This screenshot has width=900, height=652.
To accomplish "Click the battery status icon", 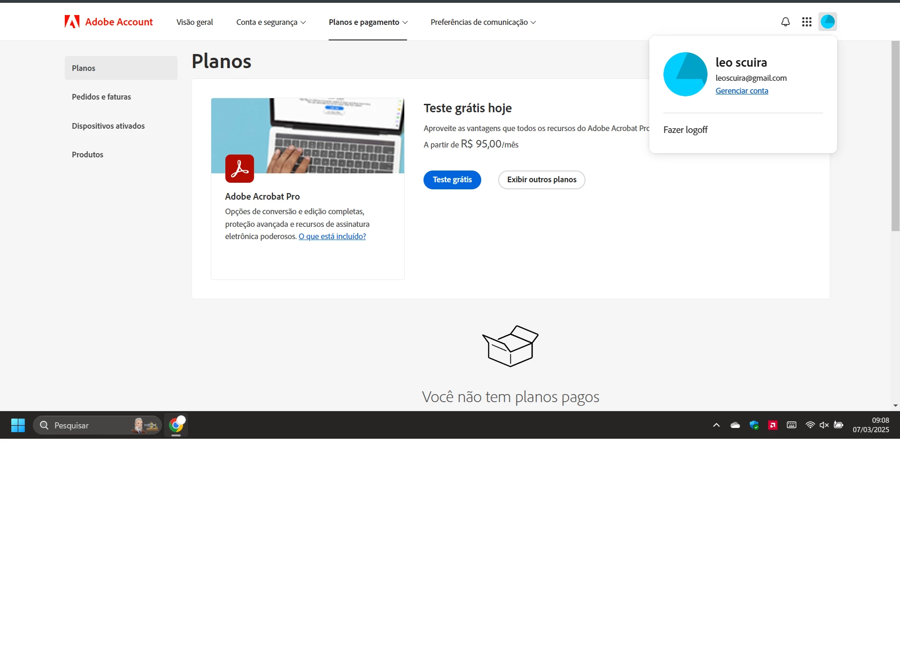I will [838, 425].
